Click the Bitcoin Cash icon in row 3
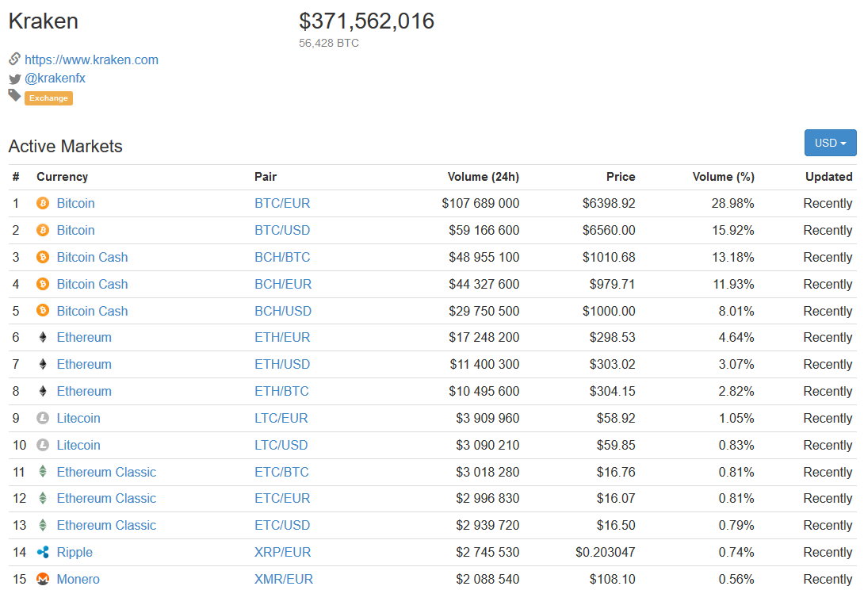This screenshot has height=590, width=864. click(x=43, y=257)
